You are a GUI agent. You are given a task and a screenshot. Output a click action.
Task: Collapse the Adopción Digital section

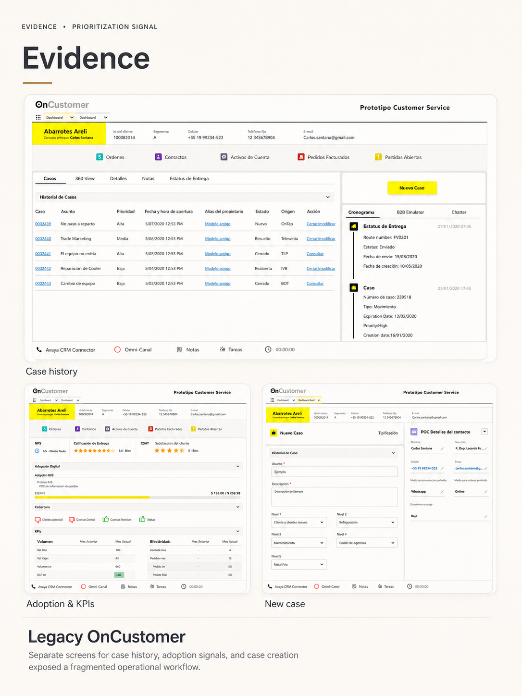238,466
